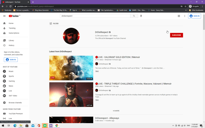Open the Blog Ideas Generator bookmark
This screenshot has width=205, height=128.
40,10
